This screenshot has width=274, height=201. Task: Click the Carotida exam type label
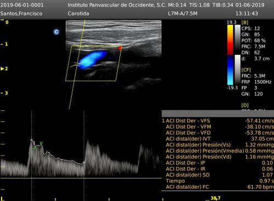(x=78, y=14)
